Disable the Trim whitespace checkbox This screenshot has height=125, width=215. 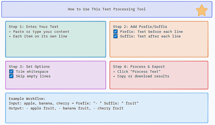[11, 72]
